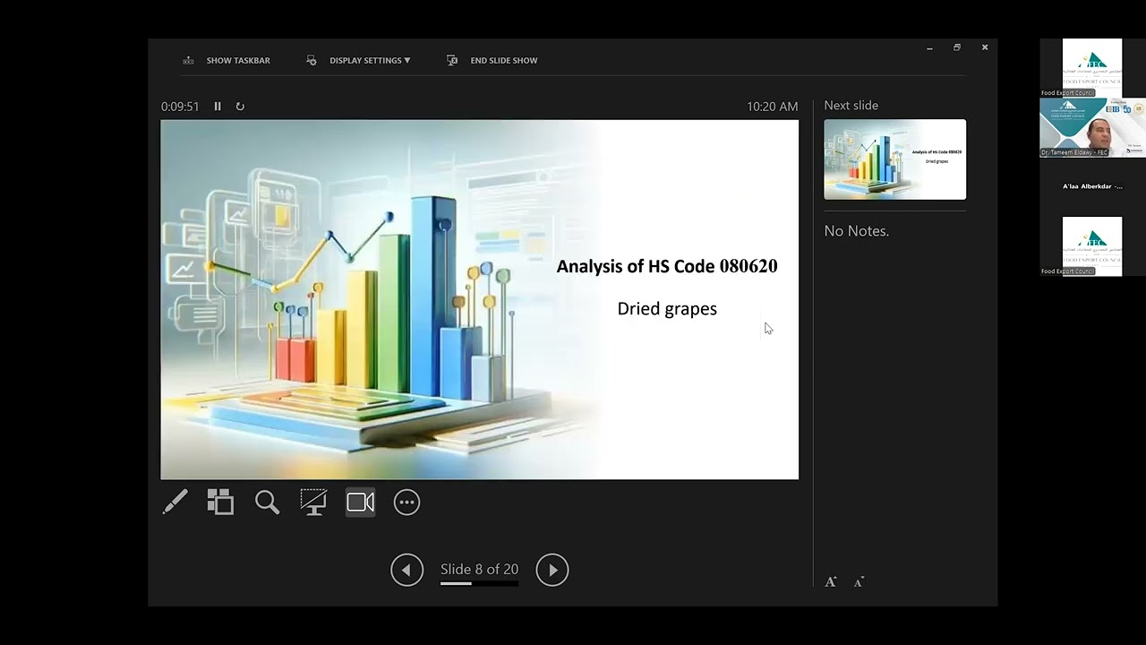This screenshot has width=1146, height=645.
Task: Open the see all slides grid
Action: (x=220, y=502)
